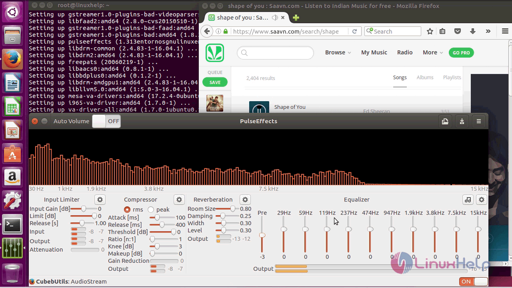Open My Music in Saavn
Image resolution: width=512 pixels, height=288 pixels.
click(374, 52)
